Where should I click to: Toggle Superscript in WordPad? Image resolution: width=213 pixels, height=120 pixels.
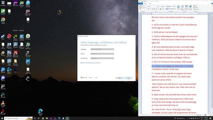pyautogui.click(x=158, y=9)
